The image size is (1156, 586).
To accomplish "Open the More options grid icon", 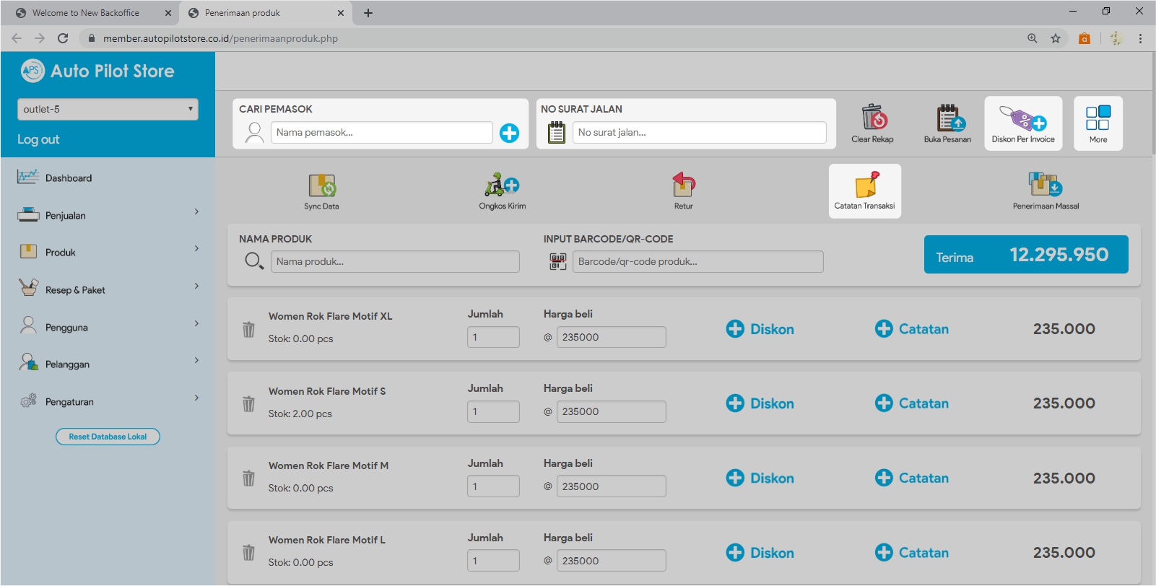I will [1098, 118].
